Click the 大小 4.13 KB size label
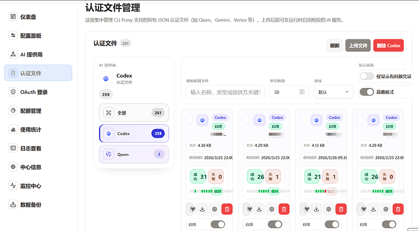Image resolution: width=419 pixels, height=231 pixels. coord(315,146)
